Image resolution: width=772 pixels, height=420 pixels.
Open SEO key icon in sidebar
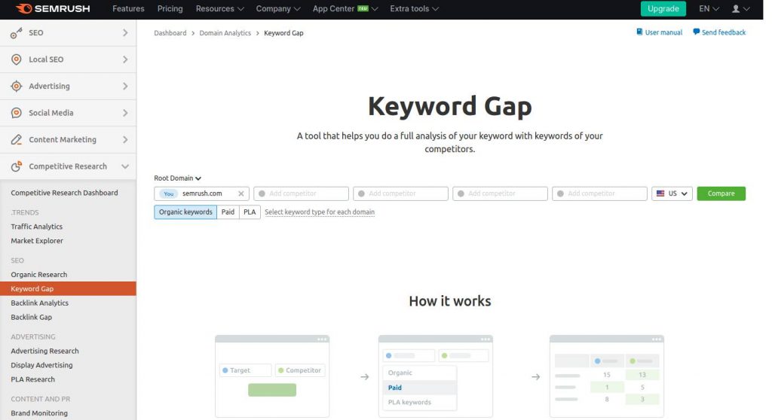point(17,33)
